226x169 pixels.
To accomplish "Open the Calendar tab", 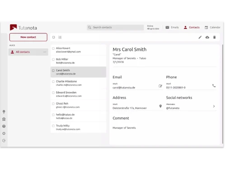I will [212, 27].
